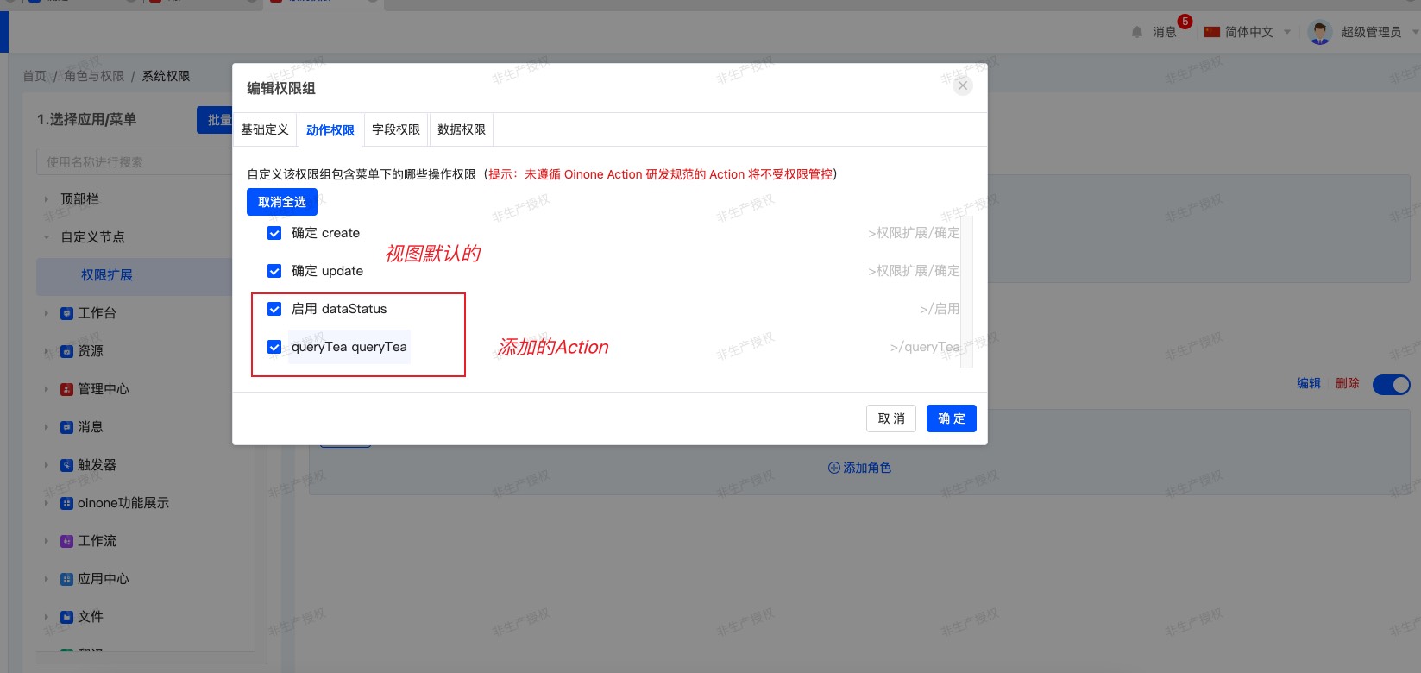Click the 编辑 link in background page
This screenshot has height=673, width=1421.
(x=1309, y=383)
